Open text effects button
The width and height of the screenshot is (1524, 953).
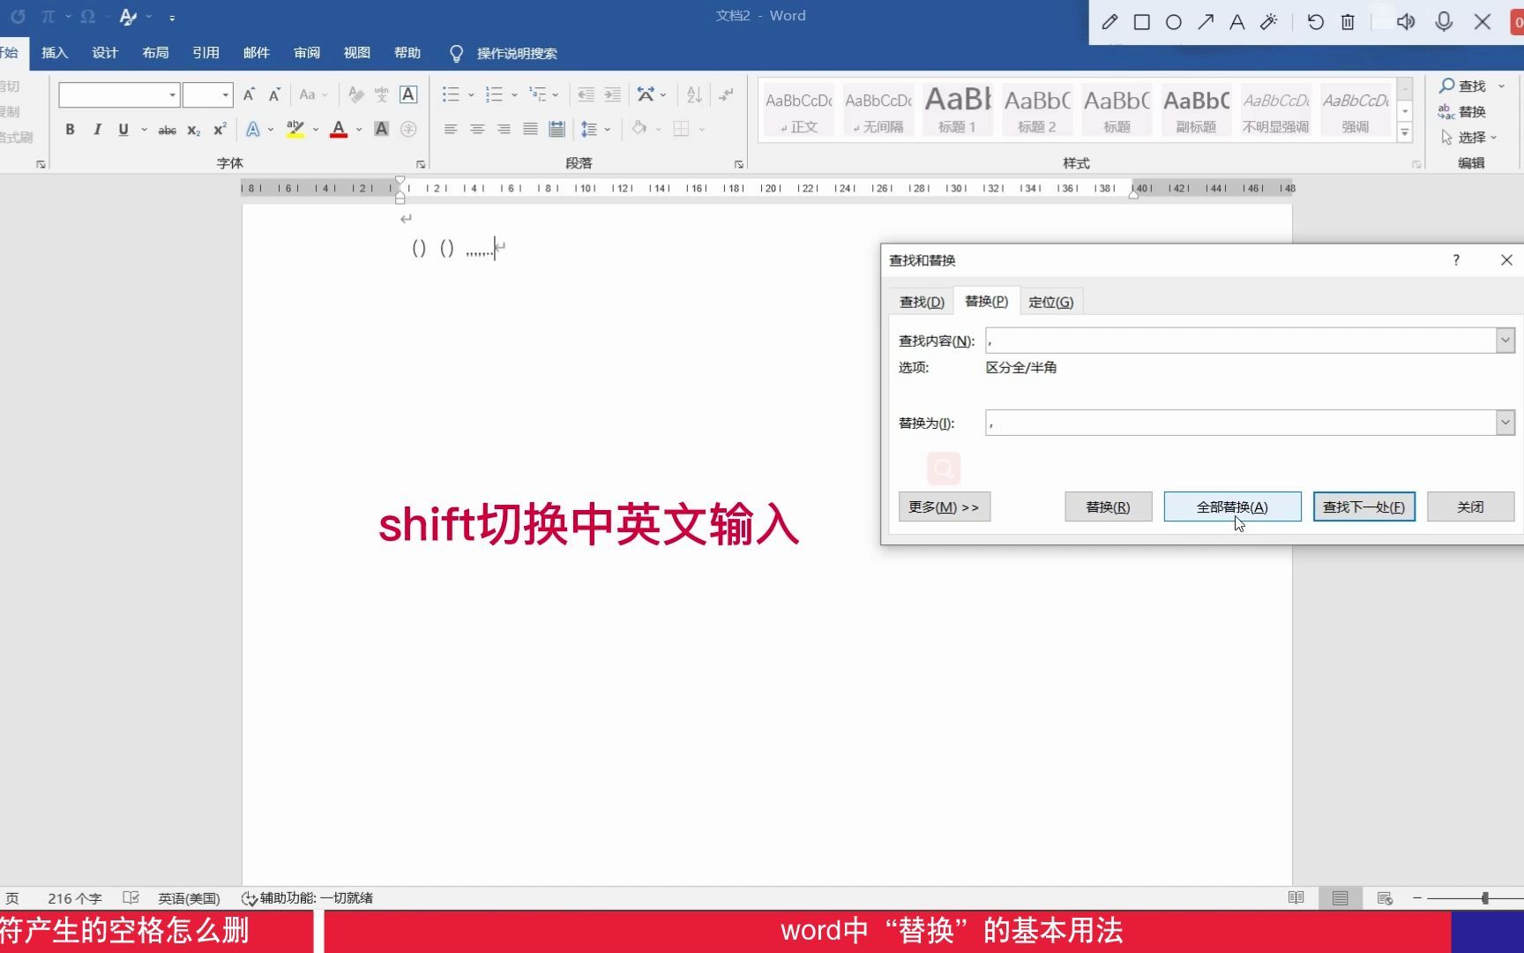[x=253, y=130]
